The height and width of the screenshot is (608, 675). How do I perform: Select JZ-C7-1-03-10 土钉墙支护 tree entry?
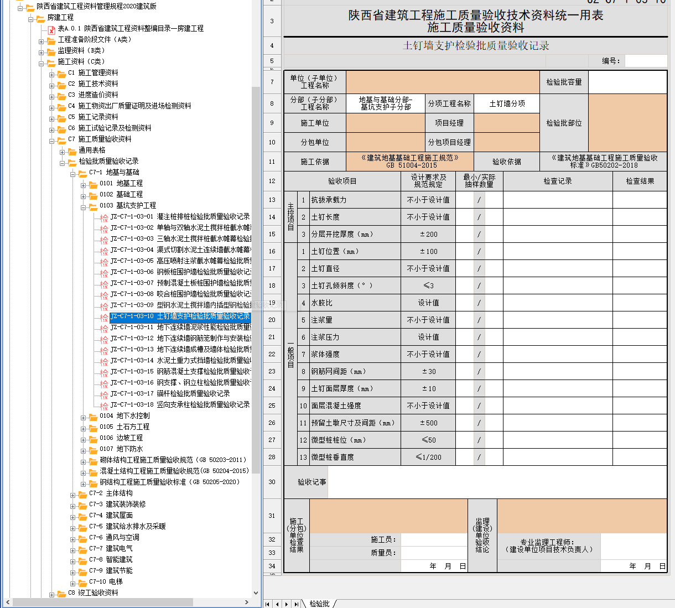tap(180, 316)
